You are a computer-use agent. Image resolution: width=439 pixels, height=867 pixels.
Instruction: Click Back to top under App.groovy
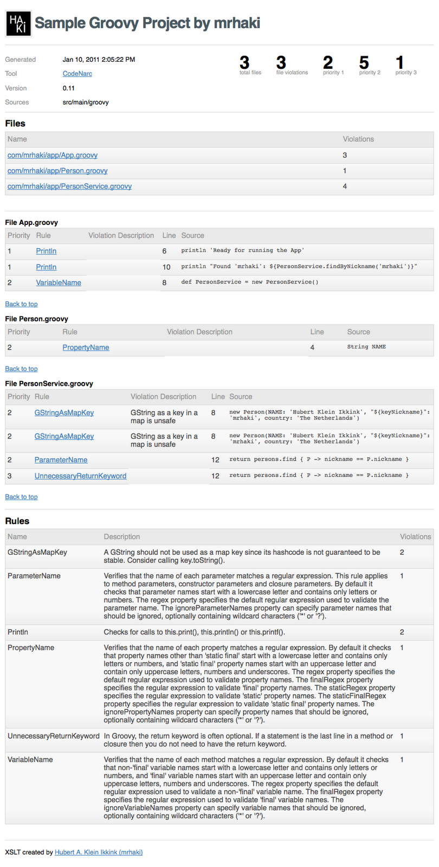(x=21, y=305)
